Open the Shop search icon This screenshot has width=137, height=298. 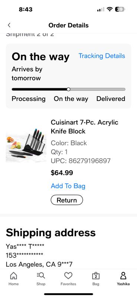(41, 276)
